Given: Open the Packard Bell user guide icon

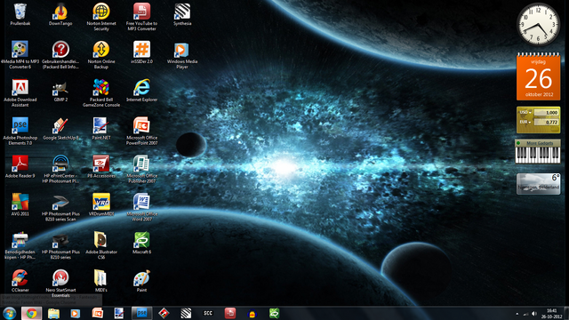Looking at the screenshot, I should point(60,55).
